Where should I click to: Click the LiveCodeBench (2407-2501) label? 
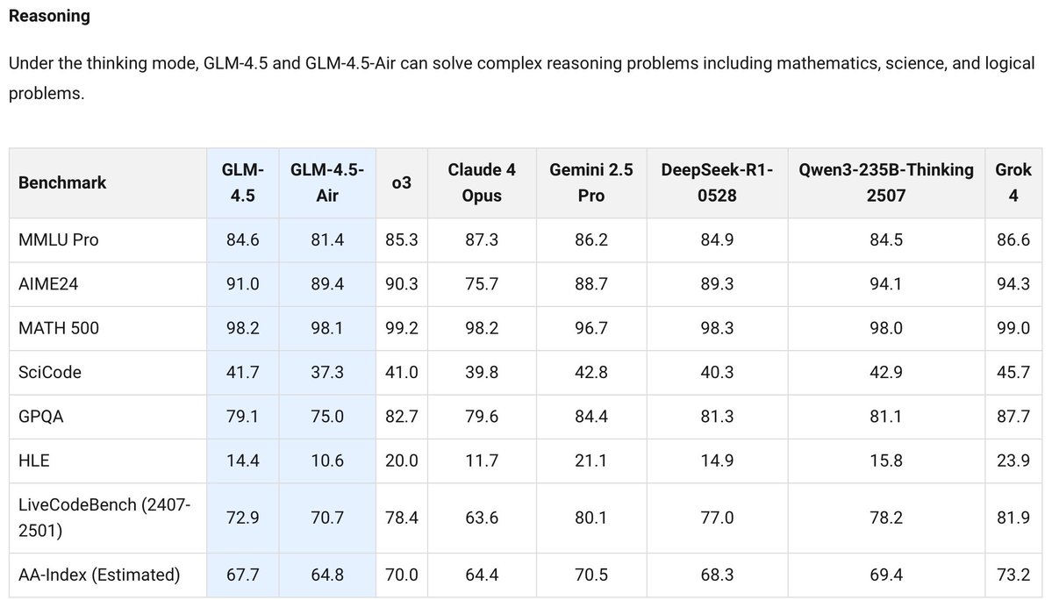pyautogui.click(x=104, y=518)
